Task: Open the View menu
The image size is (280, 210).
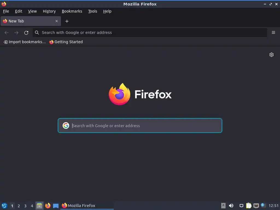Action: tap(32, 11)
